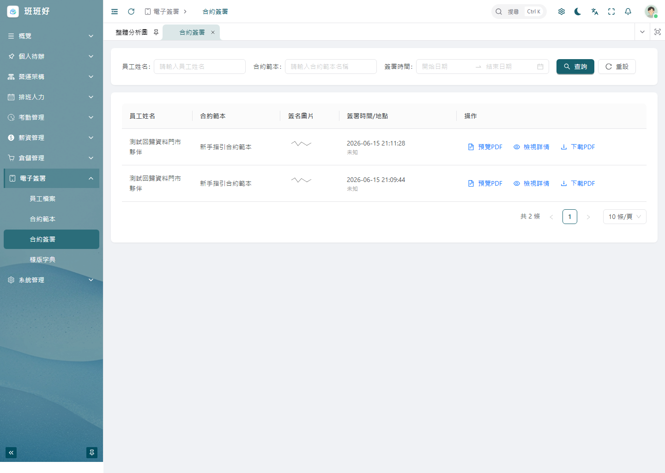Click signature image in 21:09:44 row
Viewport: 665px width, 473px height.
tap(301, 180)
